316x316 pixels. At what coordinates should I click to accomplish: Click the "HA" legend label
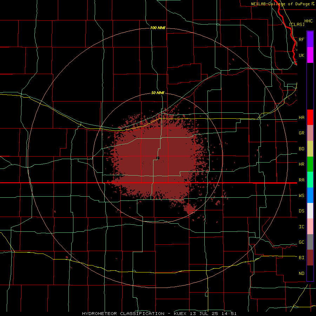click(x=302, y=118)
